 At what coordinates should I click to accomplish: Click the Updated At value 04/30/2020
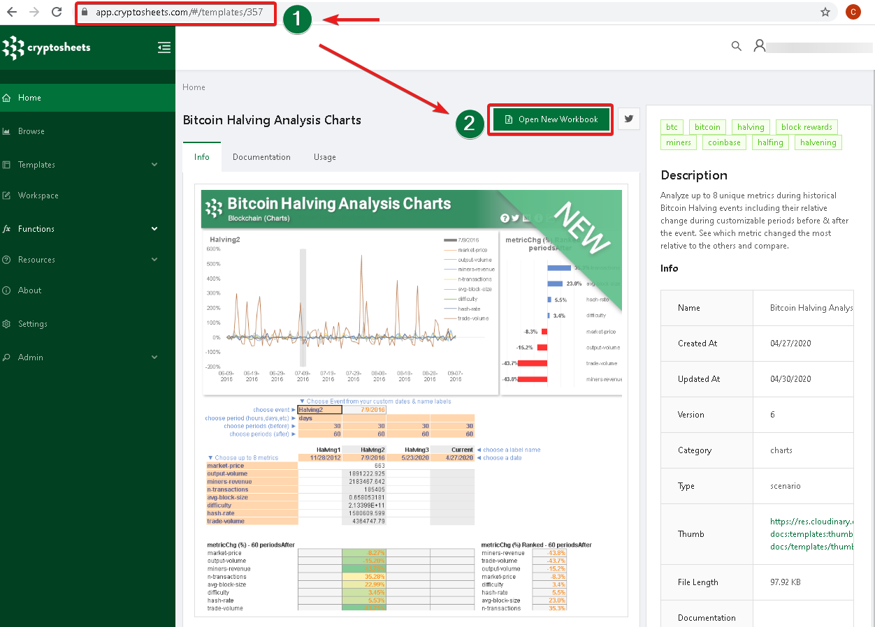click(790, 379)
